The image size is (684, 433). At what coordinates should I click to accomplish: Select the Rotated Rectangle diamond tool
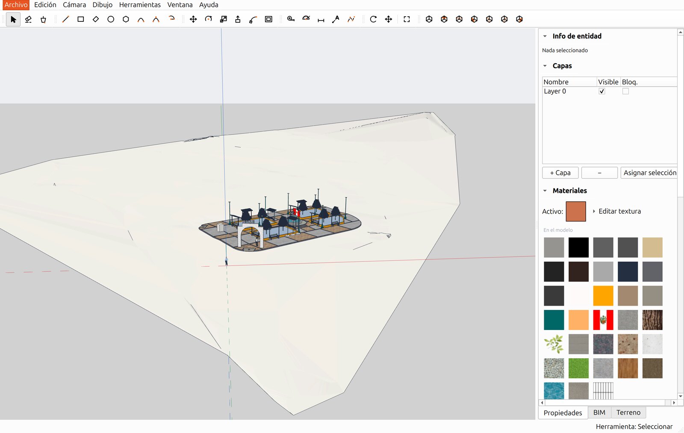click(96, 19)
